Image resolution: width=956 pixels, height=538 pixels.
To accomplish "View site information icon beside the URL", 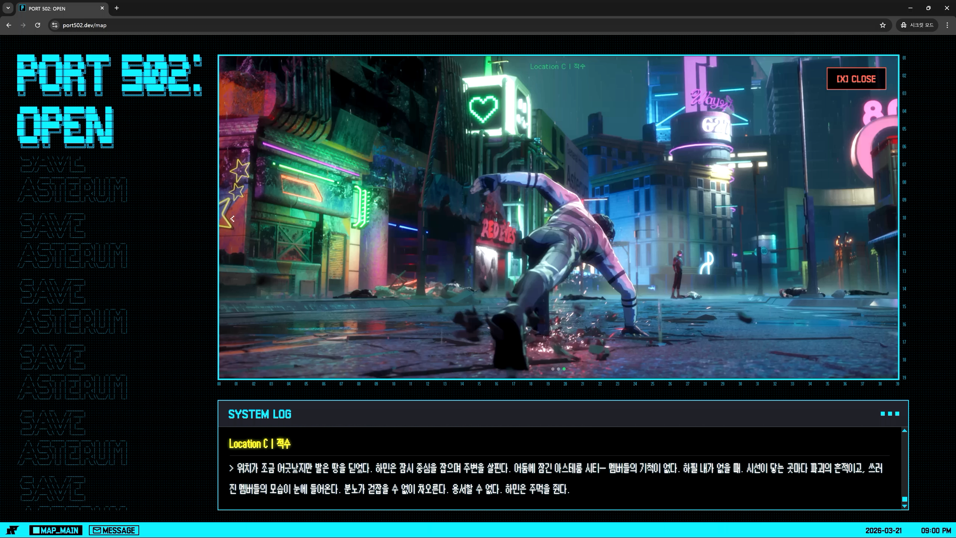I will click(55, 25).
